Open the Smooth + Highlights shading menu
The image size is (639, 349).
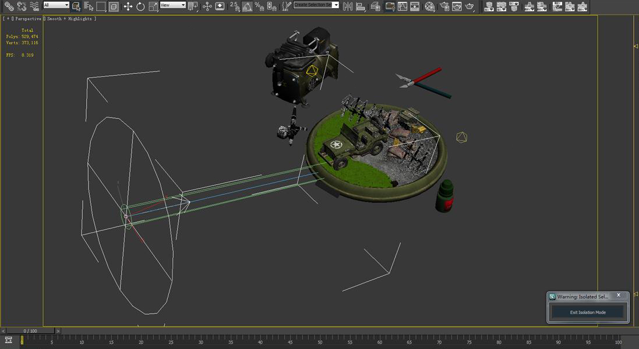tap(69, 19)
